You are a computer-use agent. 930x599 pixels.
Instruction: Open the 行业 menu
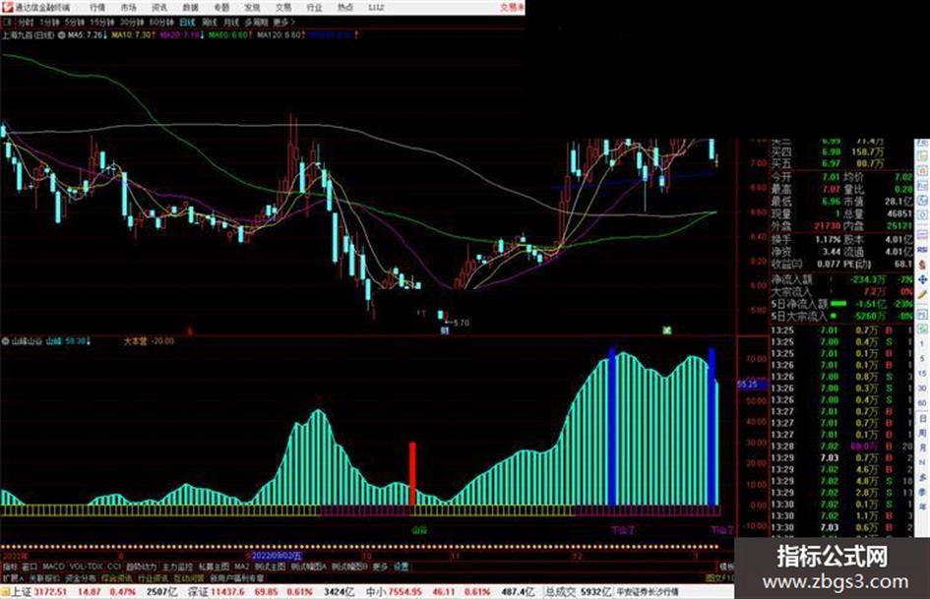(x=314, y=7)
